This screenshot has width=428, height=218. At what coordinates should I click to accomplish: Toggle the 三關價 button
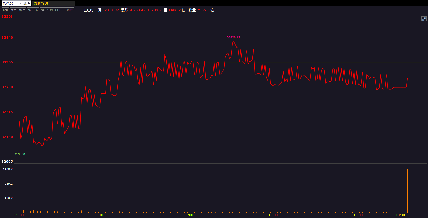click(68, 10)
